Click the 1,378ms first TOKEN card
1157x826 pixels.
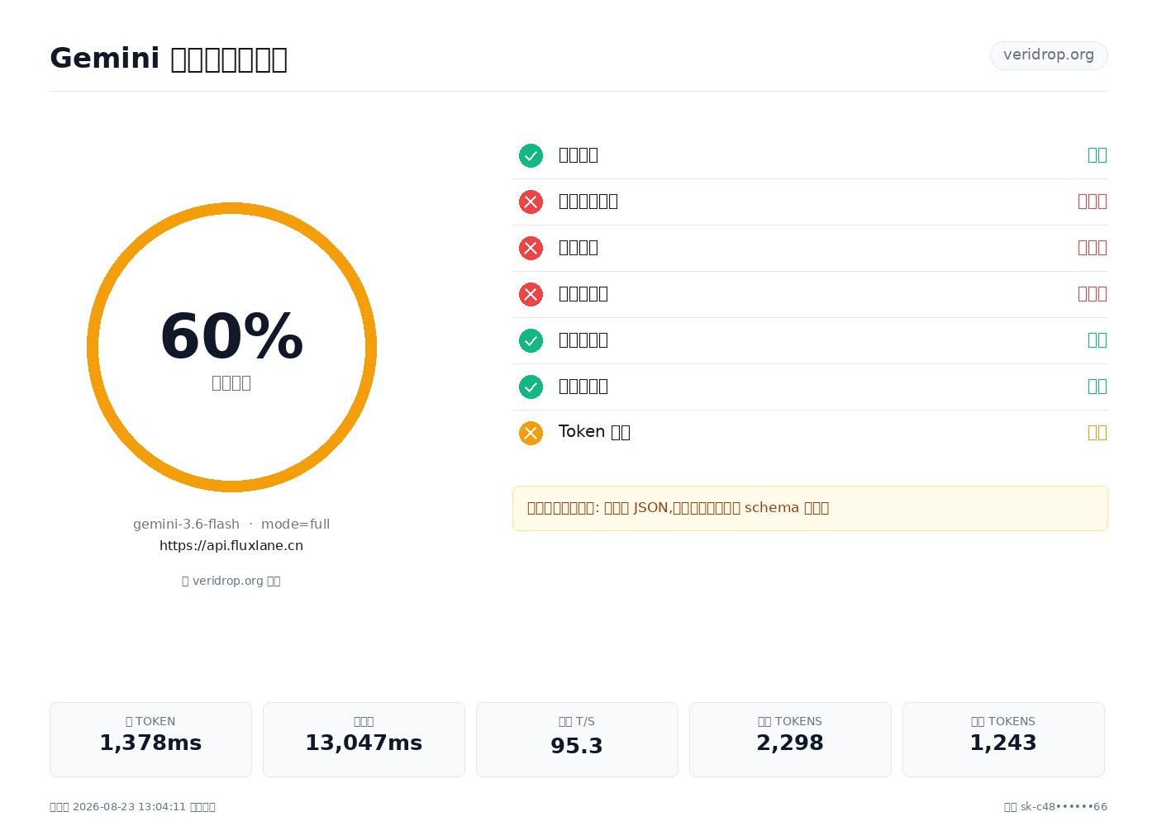point(150,739)
